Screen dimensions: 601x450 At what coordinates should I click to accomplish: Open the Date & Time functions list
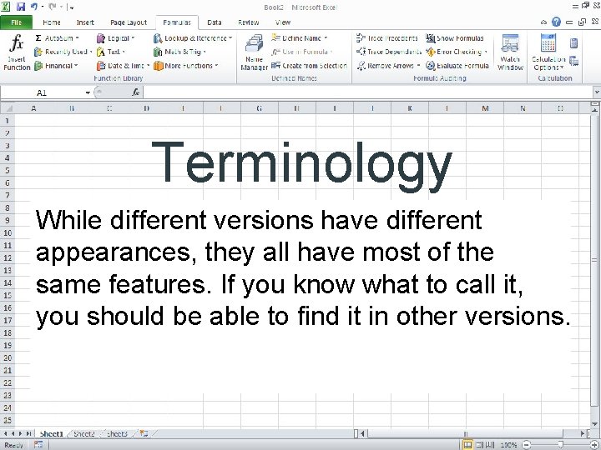click(x=123, y=66)
